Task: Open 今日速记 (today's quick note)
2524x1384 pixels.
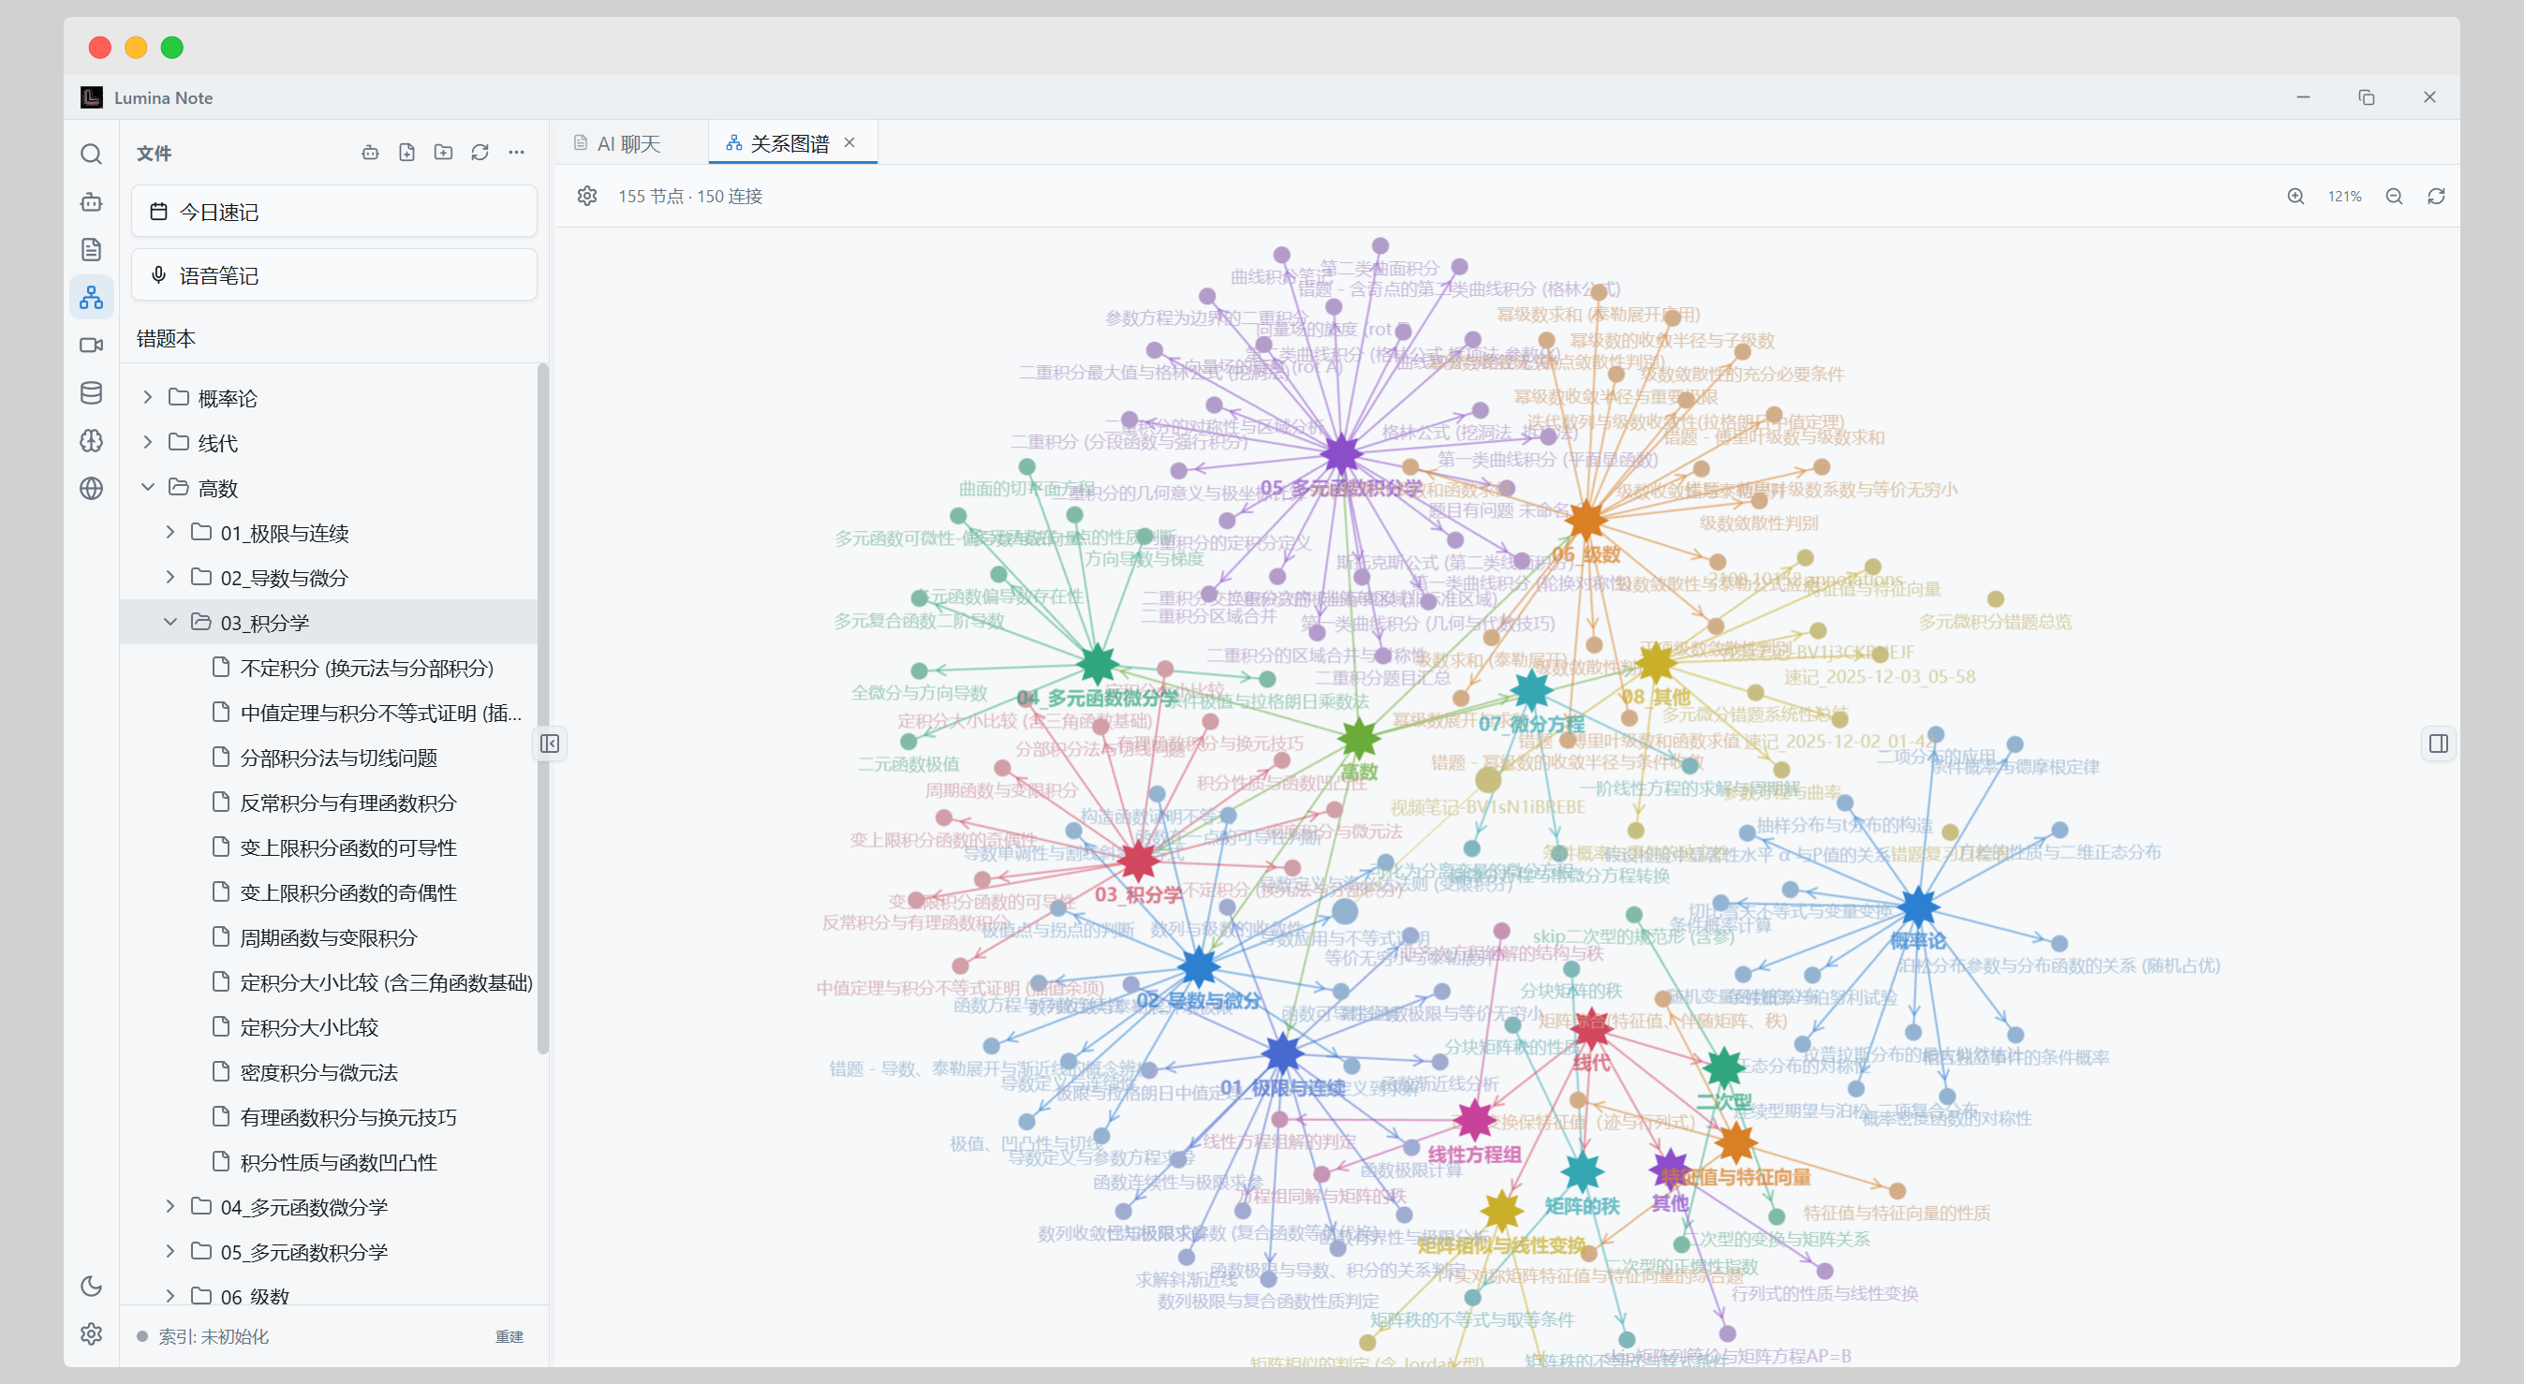Action: (333, 211)
